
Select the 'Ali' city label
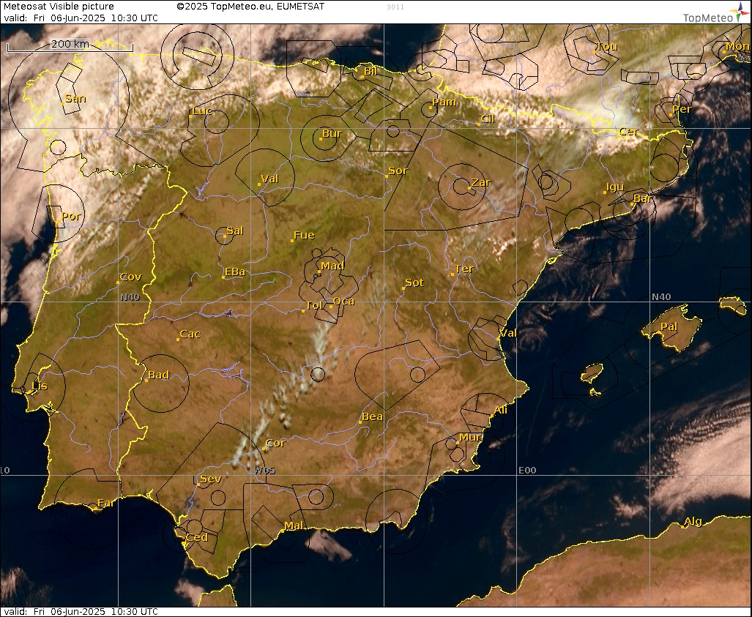pos(501,409)
